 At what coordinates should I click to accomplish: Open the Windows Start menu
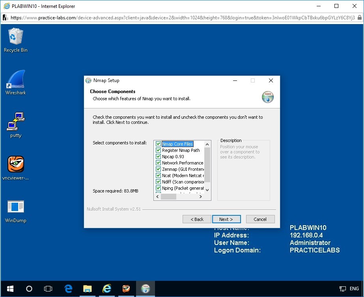(x=10, y=289)
